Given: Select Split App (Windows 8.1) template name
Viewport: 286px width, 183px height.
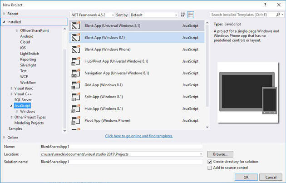Looking at the screenshot, I should [104, 97].
